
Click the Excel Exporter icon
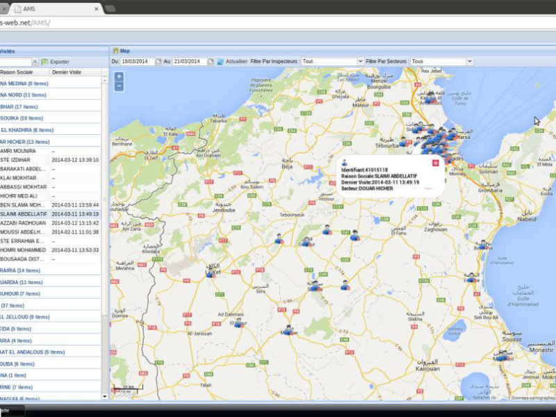44,62
